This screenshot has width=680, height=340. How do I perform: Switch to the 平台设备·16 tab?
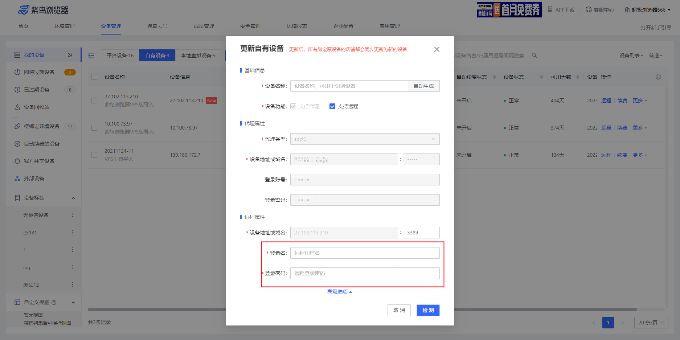120,55
